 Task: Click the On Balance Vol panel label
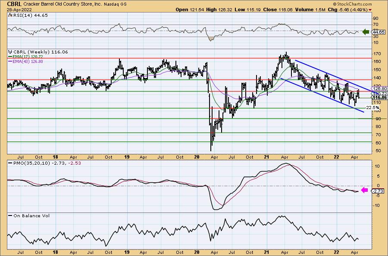tap(31, 215)
